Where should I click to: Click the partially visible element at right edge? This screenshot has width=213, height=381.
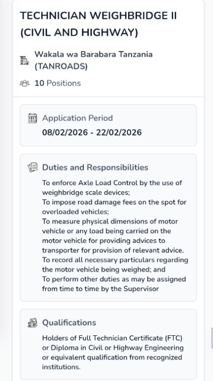(x=212, y=338)
